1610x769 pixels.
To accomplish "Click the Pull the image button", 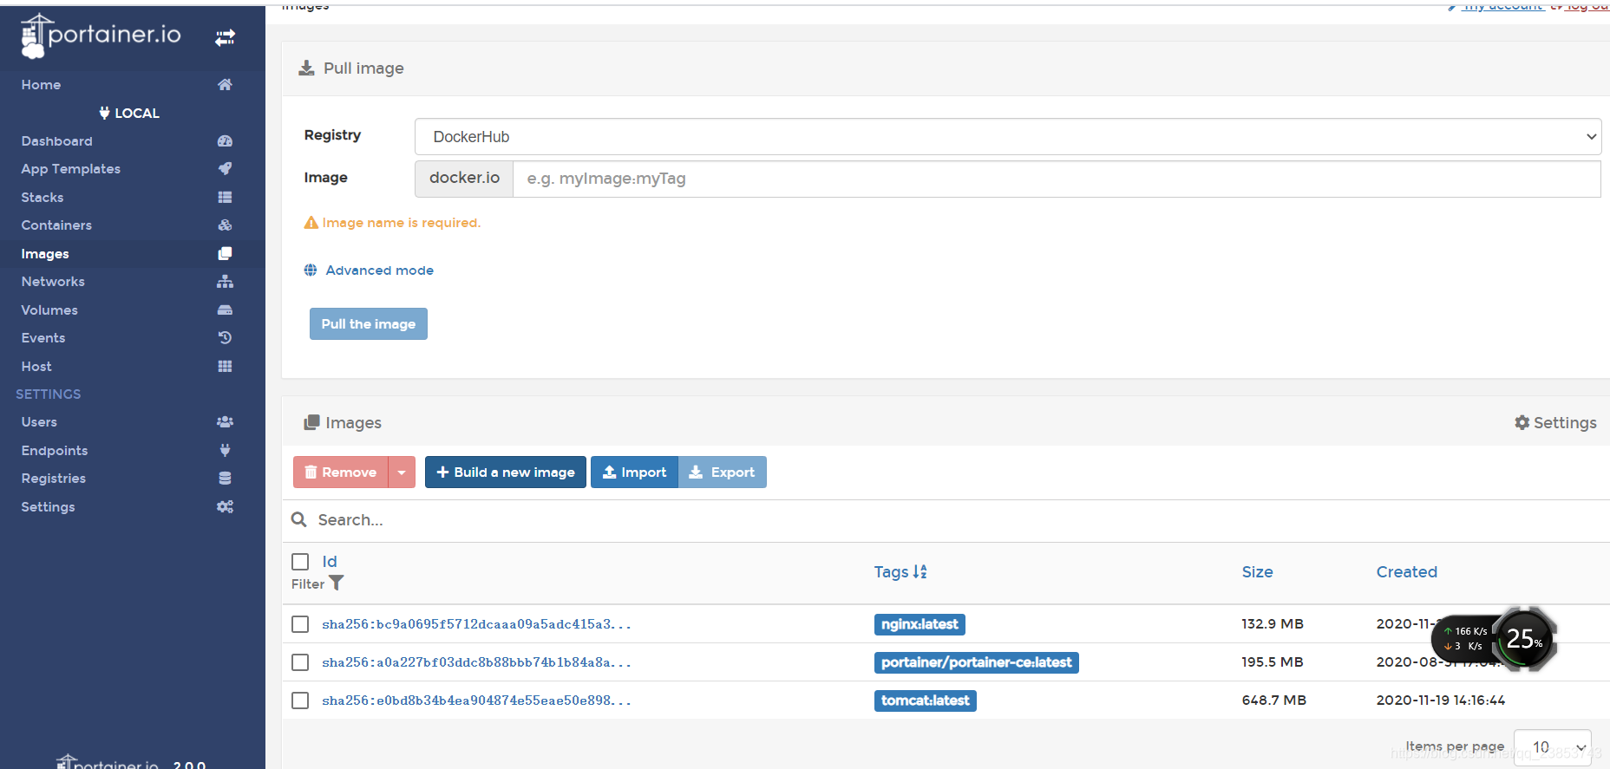I will pyautogui.click(x=368, y=323).
